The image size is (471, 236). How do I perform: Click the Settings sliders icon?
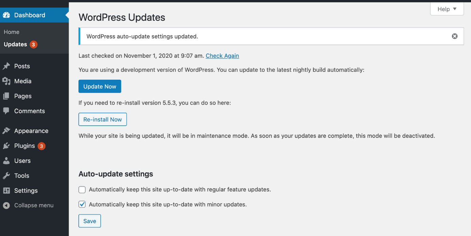coord(6,190)
